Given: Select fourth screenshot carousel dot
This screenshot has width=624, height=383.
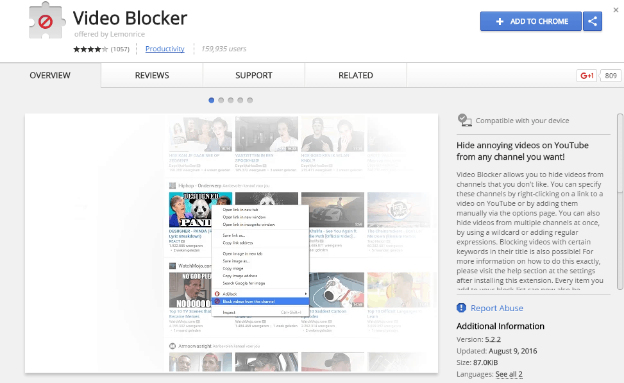Looking at the screenshot, I should (x=240, y=100).
